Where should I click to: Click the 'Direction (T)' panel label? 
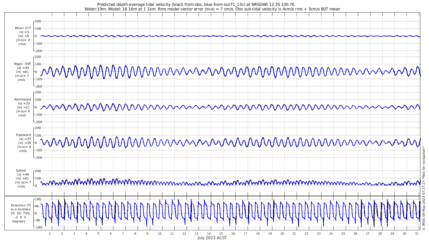coord(21,205)
